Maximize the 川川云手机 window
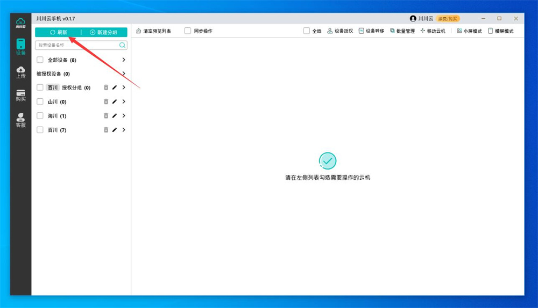The height and width of the screenshot is (308, 538). [x=499, y=18]
